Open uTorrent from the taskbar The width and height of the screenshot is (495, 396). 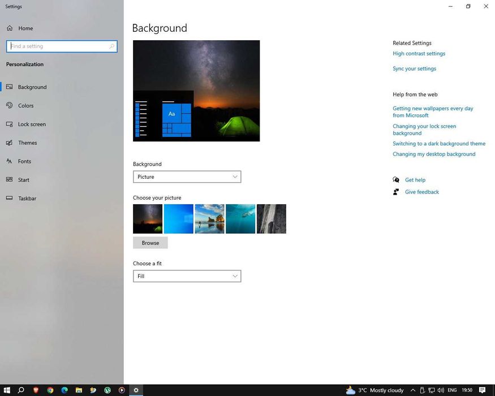click(107, 390)
